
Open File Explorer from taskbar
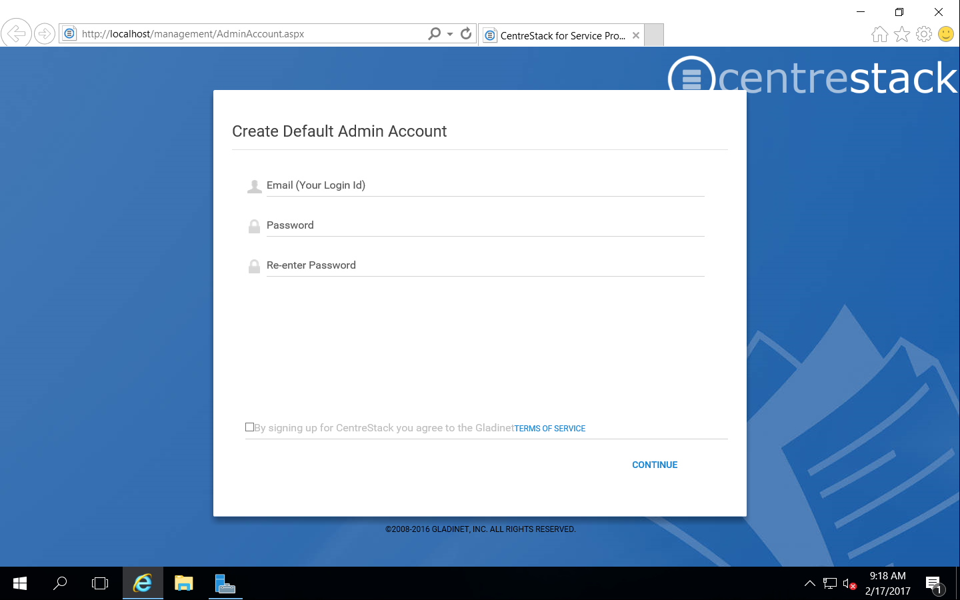click(x=184, y=583)
